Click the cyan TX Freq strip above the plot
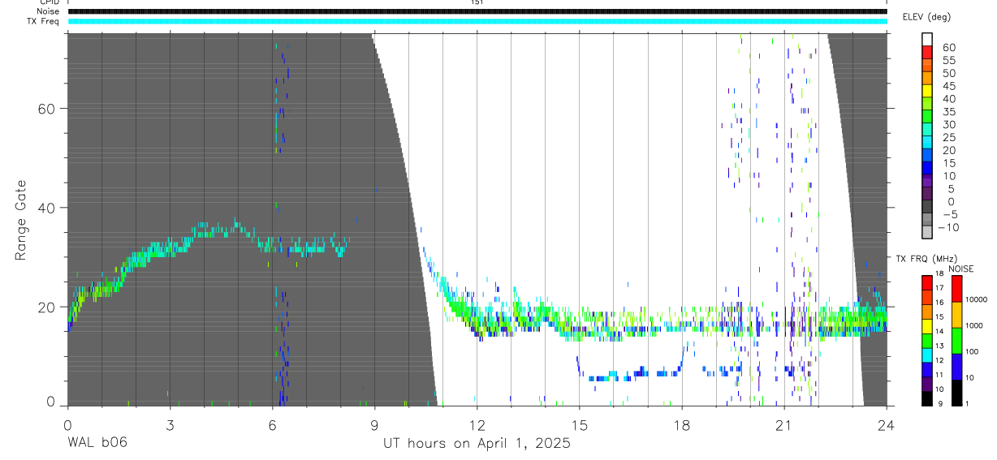The height and width of the screenshot is (460, 997). (477, 21)
